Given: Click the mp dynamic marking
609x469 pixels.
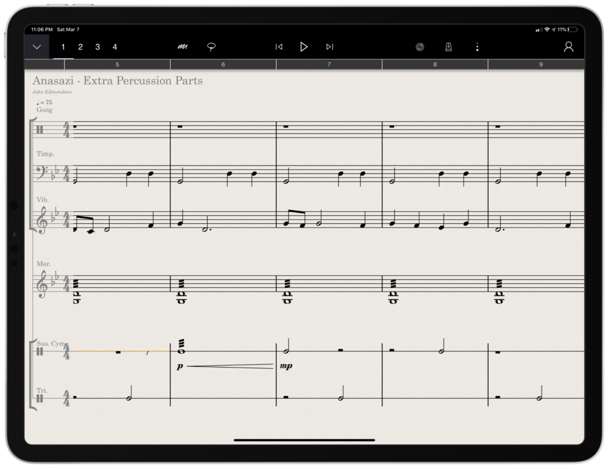Looking at the screenshot, I should 286,366.
